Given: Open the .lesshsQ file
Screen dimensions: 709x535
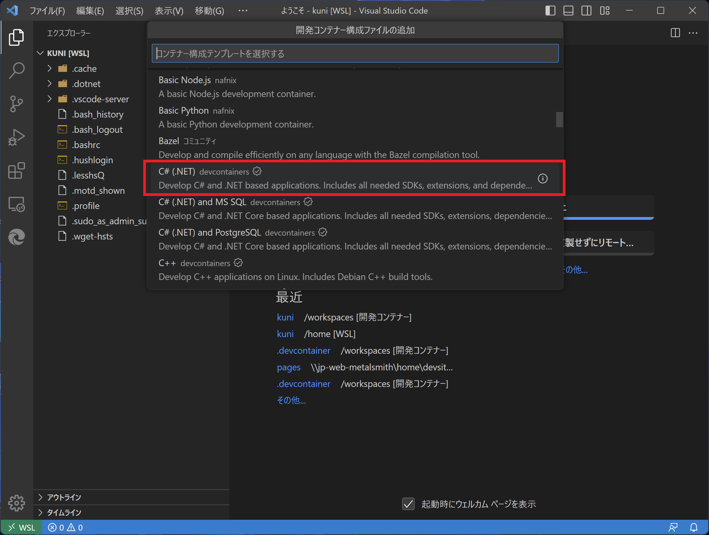Looking at the screenshot, I should (x=88, y=175).
